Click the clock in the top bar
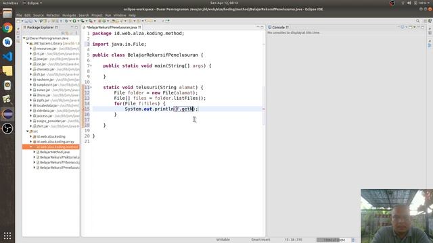This screenshot has height=243, width=433. pos(224,3)
